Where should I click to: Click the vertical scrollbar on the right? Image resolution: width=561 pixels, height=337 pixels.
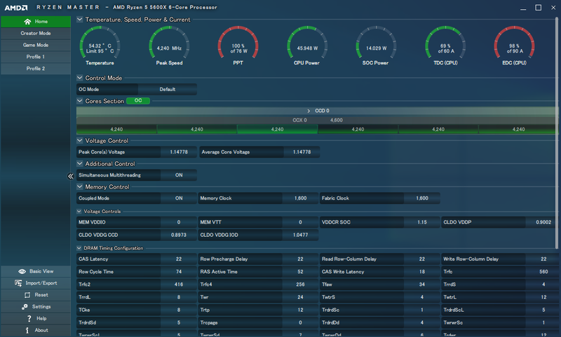tap(557, 132)
